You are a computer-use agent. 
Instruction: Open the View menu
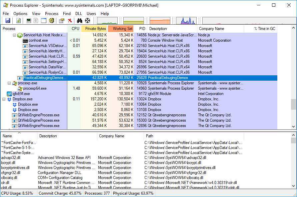pos(36,14)
